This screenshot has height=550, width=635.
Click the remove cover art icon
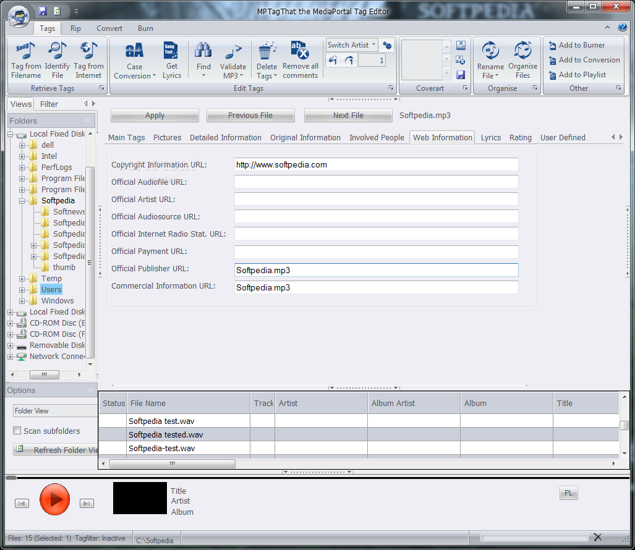(x=461, y=60)
